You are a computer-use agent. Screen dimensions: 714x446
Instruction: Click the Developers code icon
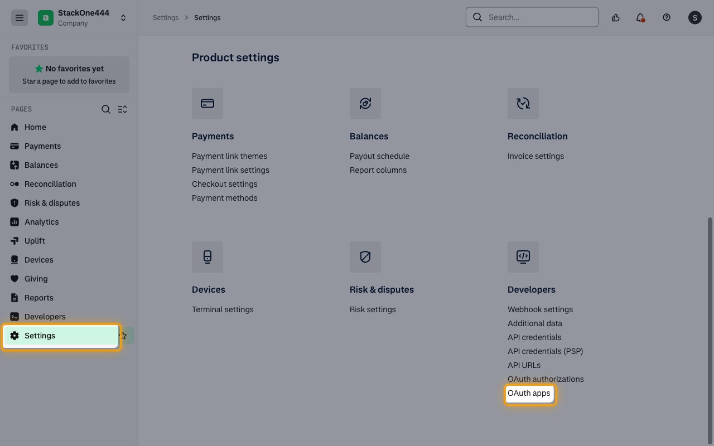point(523,257)
